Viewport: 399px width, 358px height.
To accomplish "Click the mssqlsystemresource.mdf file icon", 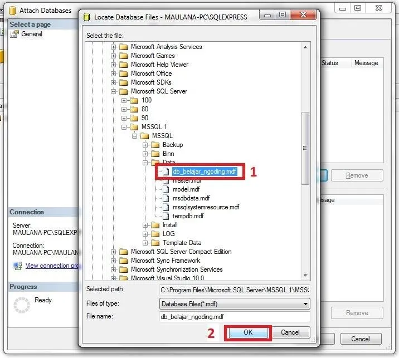I will 166,207.
